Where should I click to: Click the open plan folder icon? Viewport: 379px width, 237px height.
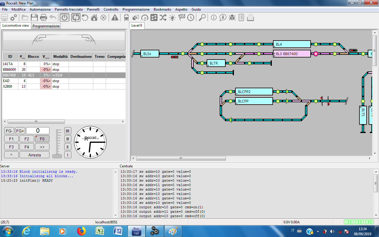pyautogui.click(x=25, y=17)
